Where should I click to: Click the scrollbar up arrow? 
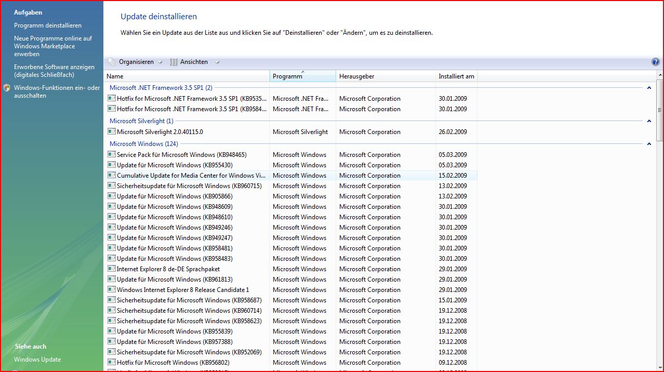(660, 75)
